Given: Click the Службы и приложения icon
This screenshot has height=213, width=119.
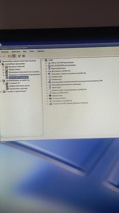Looking at the screenshot, I should pyautogui.click(x=4, y=92).
